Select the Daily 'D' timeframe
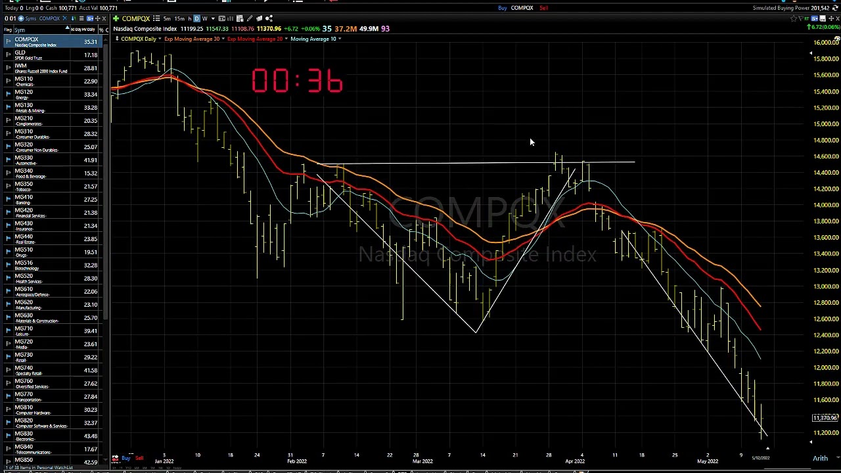The height and width of the screenshot is (473, 841). 196,18
